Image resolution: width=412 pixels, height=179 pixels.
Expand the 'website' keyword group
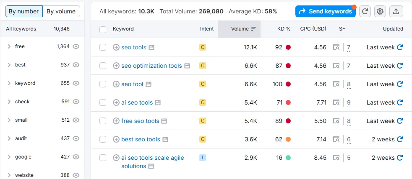point(9,175)
